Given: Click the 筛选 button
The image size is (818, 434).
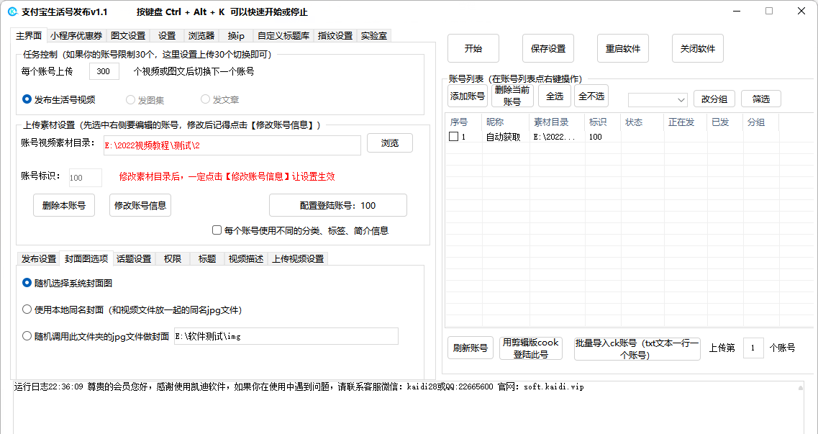Looking at the screenshot, I should tap(761, 99).
